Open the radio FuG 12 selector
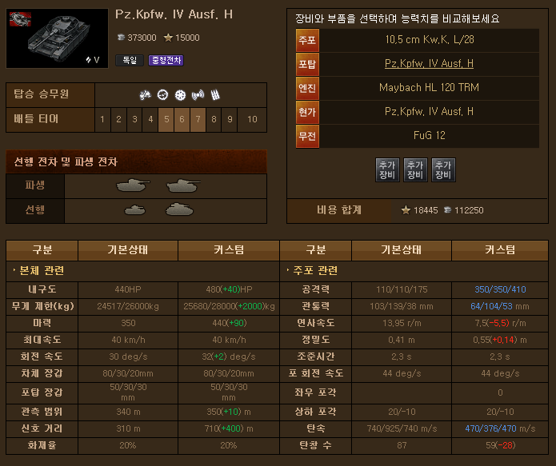The image size is (556, 466). tap(430, 136)
